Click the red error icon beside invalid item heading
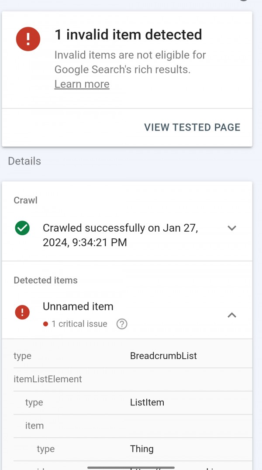262x470 pixels. tap(28, 39)
